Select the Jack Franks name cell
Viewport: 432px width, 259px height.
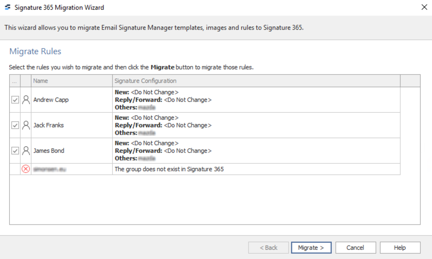(72, 125)
